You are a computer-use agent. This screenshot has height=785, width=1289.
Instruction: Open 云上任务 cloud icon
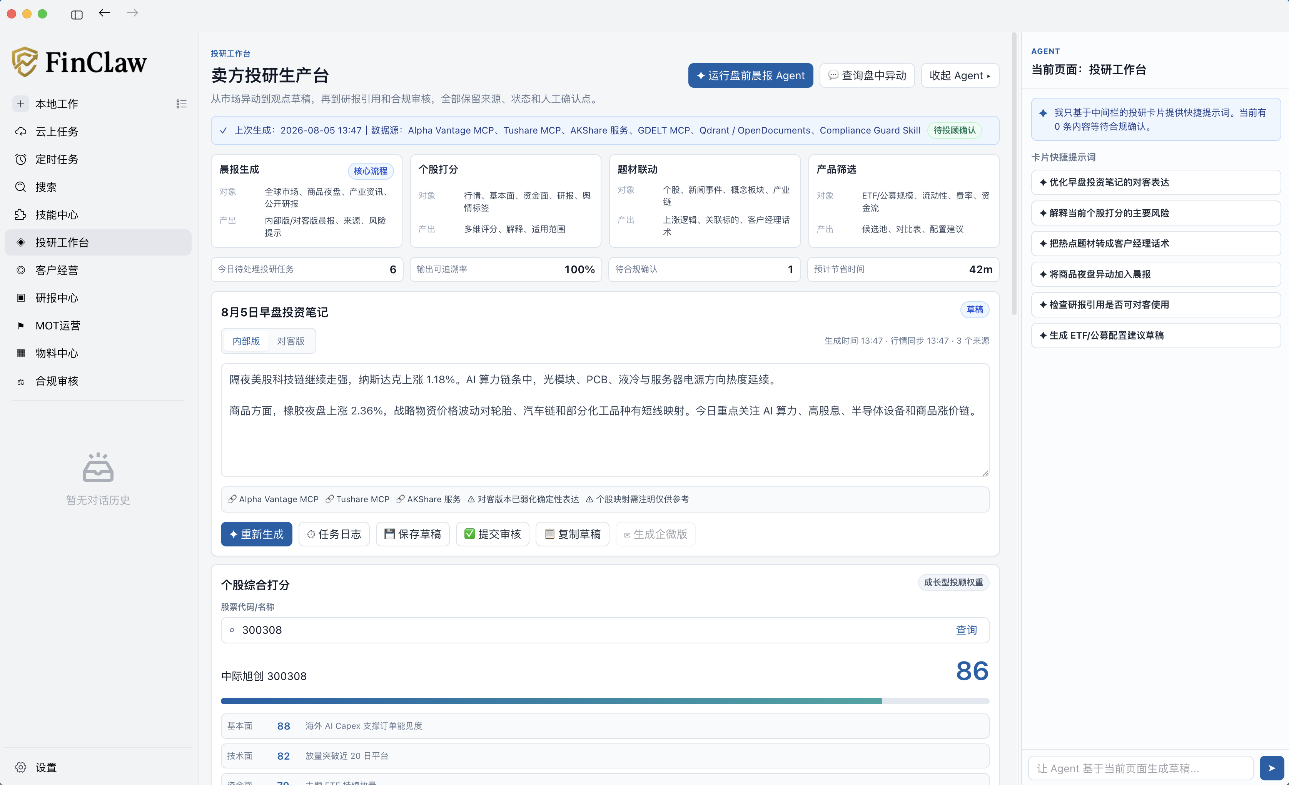click(20, 131)
